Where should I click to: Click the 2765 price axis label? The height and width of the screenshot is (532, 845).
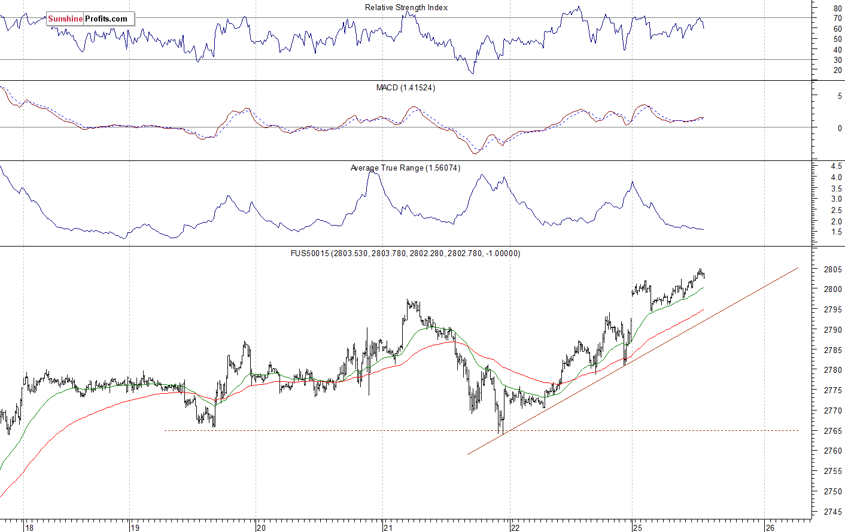832,431
